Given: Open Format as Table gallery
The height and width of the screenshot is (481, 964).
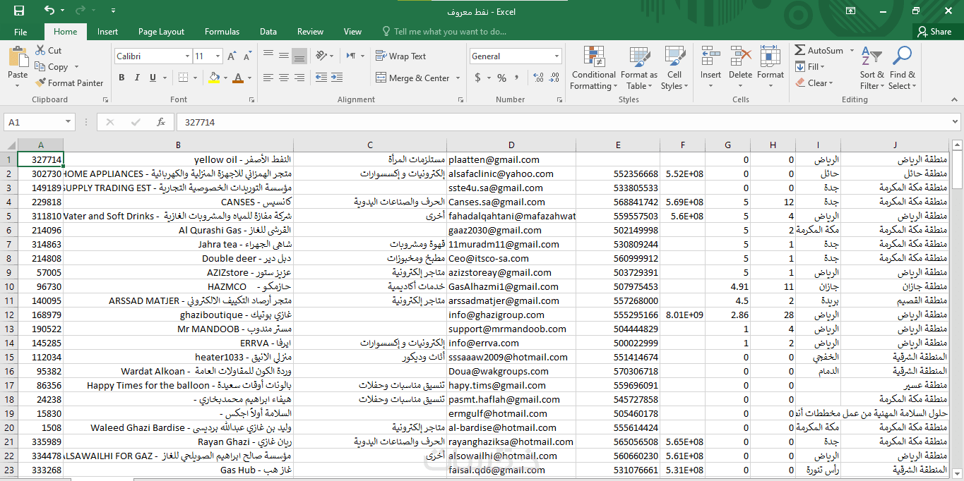Looking at the screenshot, I should (638, 68).
